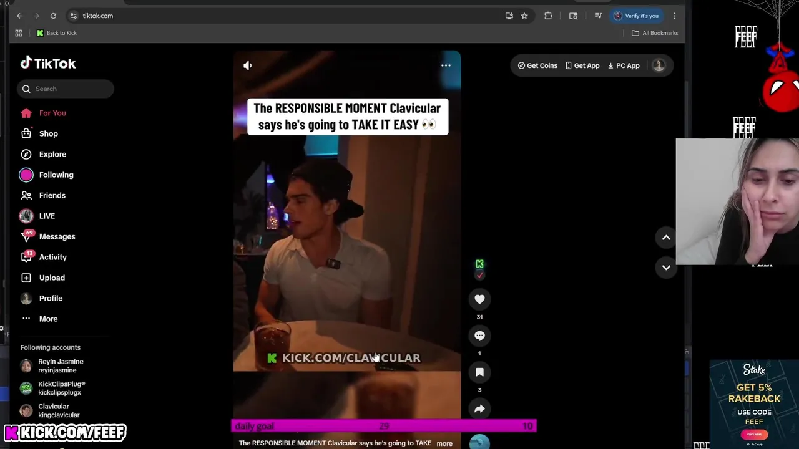Bookmark the video to favorites
Viewport: 799px width, 449px height.
click(479, 372)
